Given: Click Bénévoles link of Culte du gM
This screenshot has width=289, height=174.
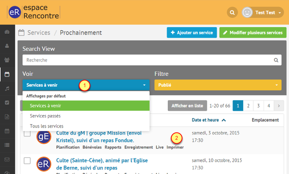Looking at the screenshot, I should (92, 147).
